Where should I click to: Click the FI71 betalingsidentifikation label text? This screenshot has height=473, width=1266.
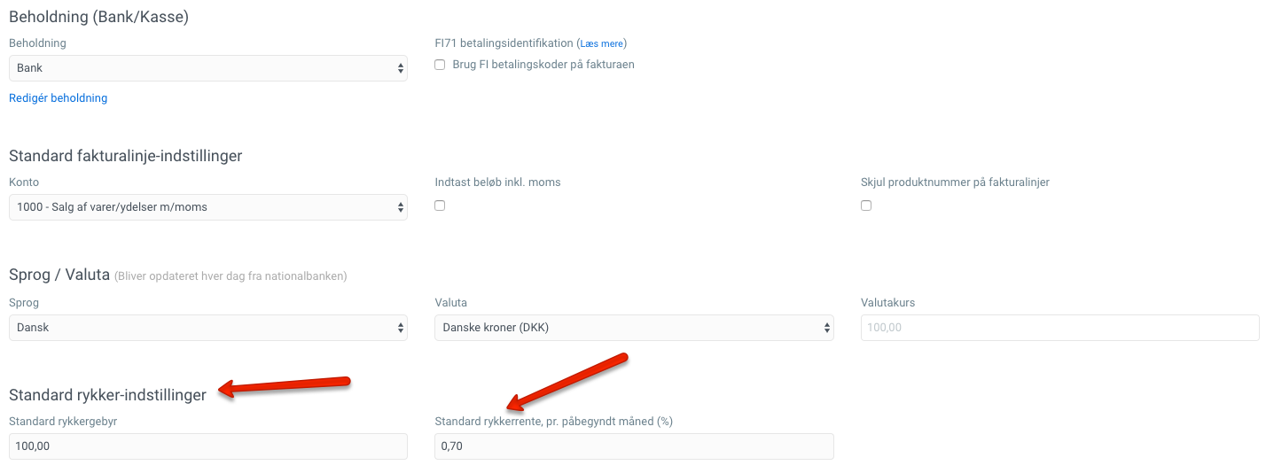[504, 43]
